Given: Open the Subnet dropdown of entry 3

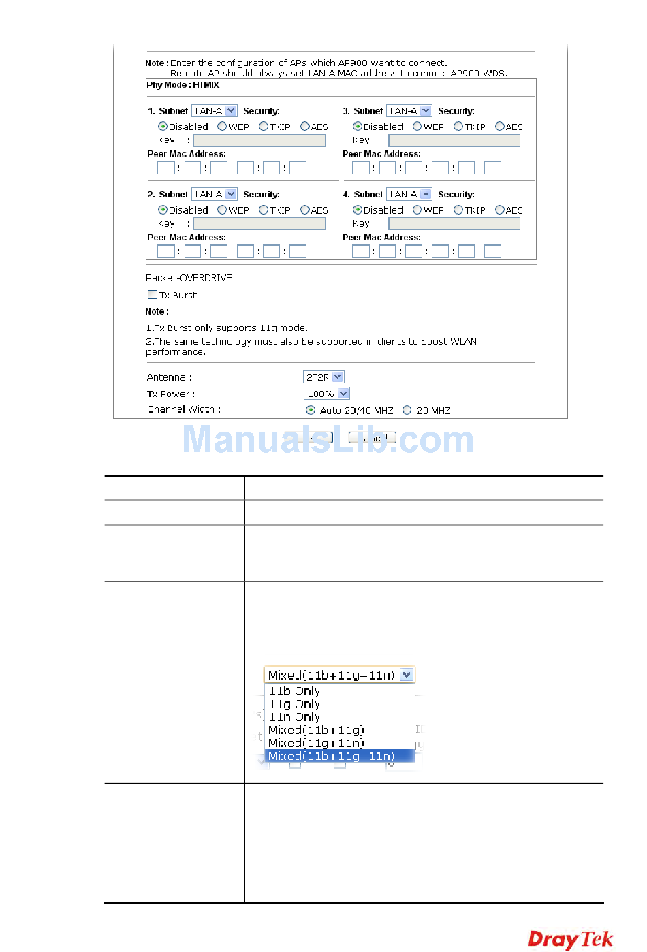Looking at the screenshot, I should (x=409, y=111).
